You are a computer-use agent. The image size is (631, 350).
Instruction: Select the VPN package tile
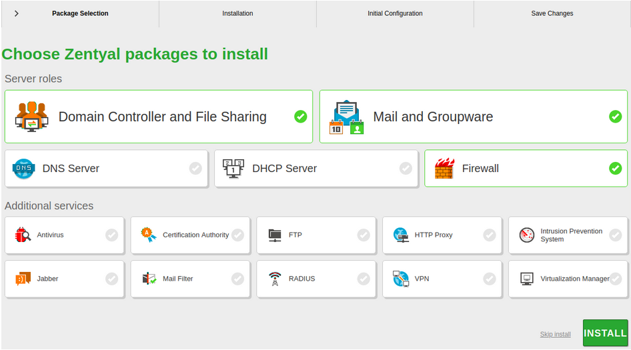tap(442, 279)
